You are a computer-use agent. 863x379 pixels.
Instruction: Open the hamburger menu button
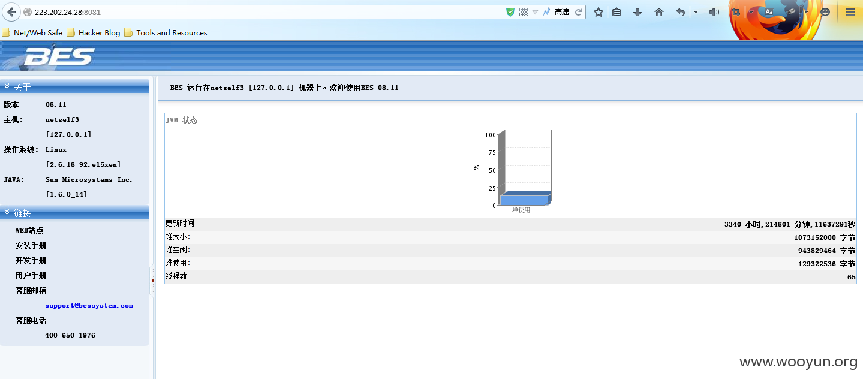[850, 12]
